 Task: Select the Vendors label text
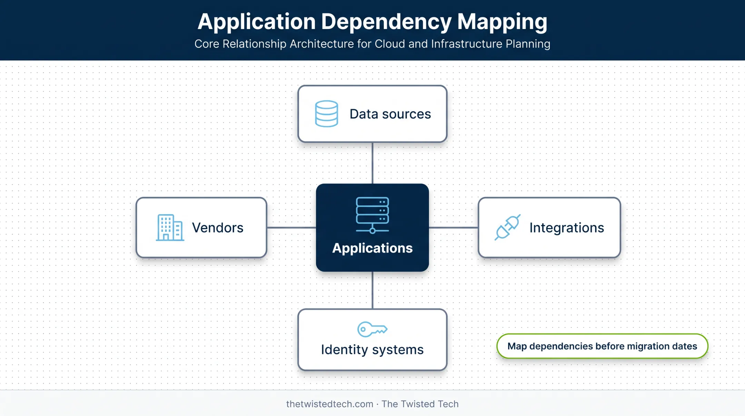[x=218, y=228]
